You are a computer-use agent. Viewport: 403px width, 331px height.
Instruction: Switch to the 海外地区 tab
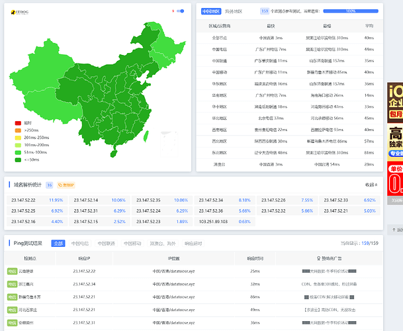[x=234, y=11]
